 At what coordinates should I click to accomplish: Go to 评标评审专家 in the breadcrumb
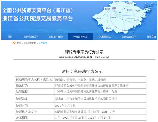coord(30,43)
